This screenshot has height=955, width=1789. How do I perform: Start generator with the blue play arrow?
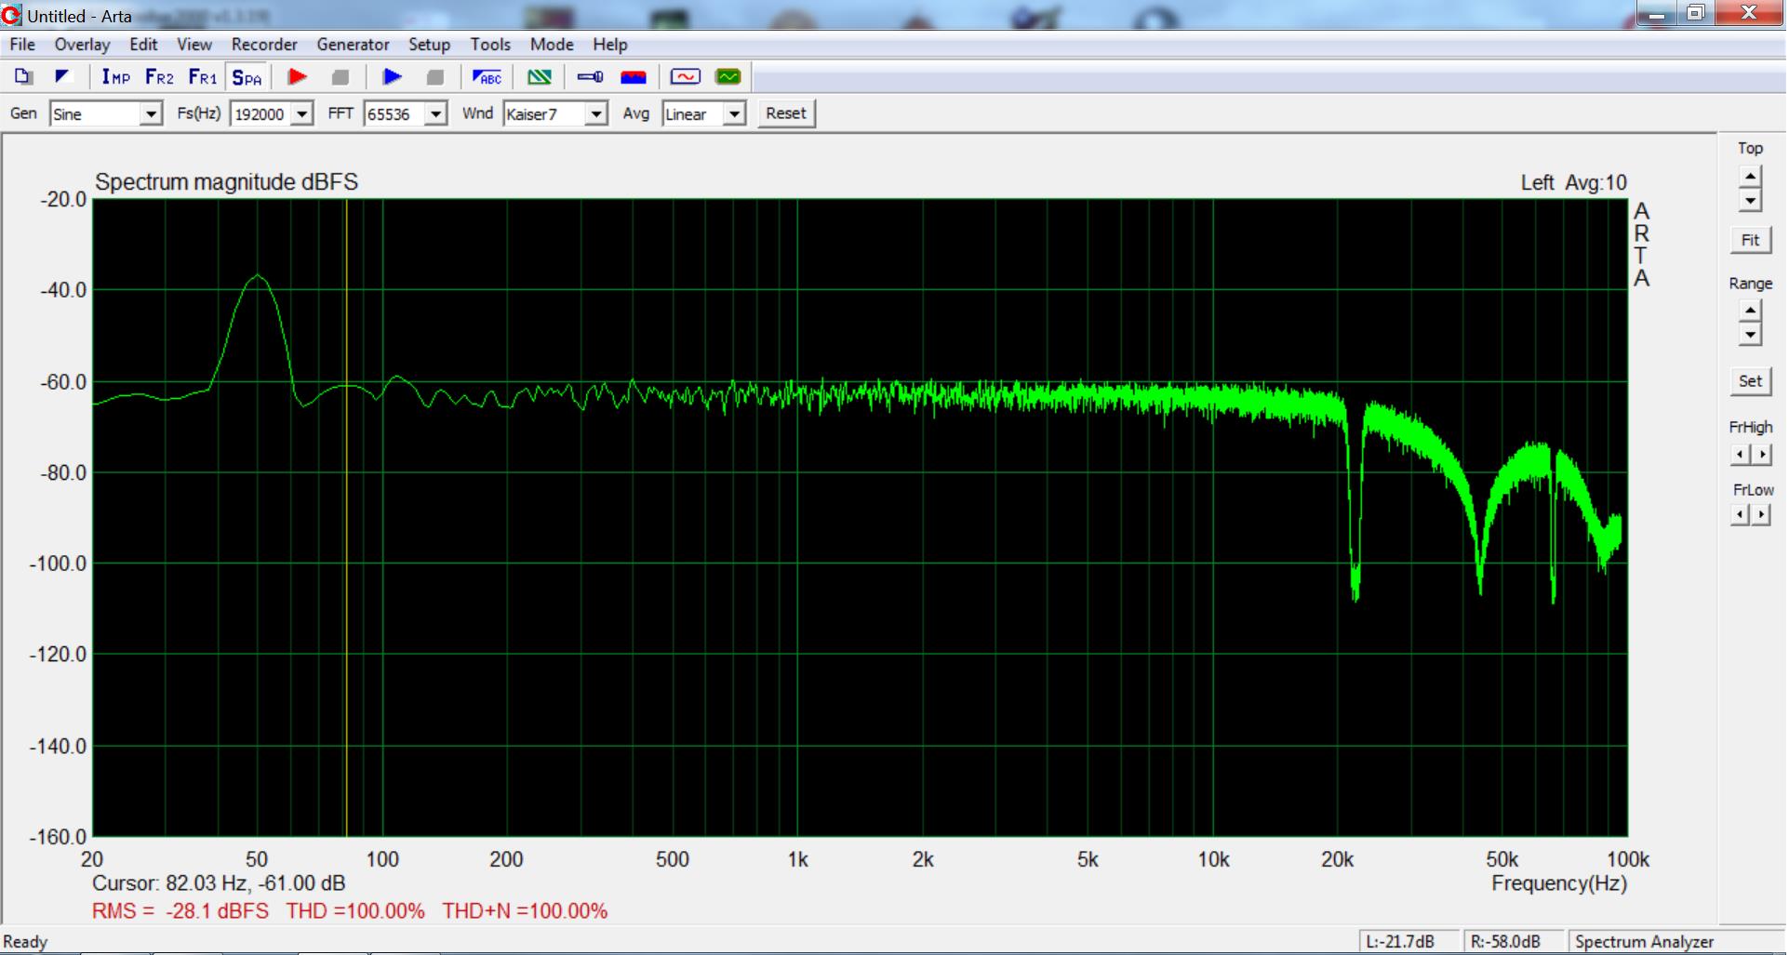click(x=393, y=77)
